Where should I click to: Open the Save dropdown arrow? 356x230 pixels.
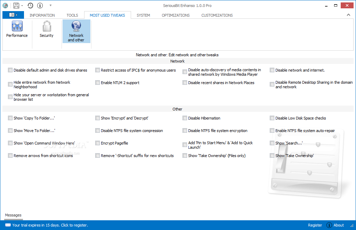pyautogui.click(x=22, y=6)
